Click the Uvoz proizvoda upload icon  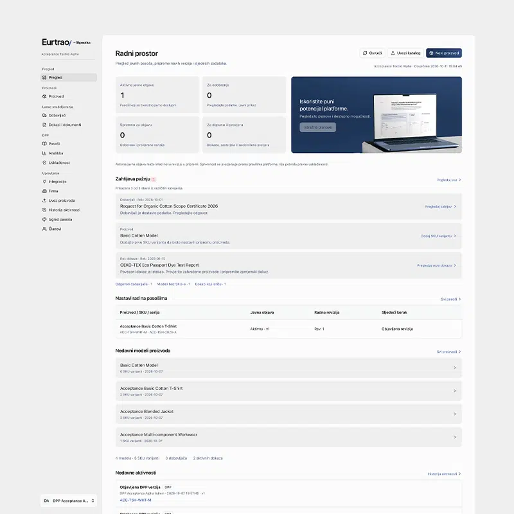coord(44,200)
